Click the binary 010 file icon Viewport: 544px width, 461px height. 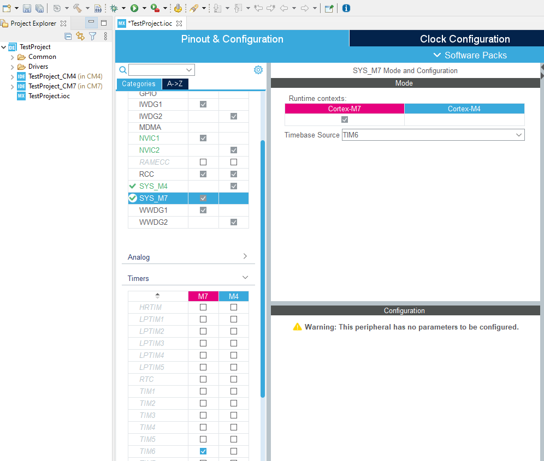(x=98, y=8)
